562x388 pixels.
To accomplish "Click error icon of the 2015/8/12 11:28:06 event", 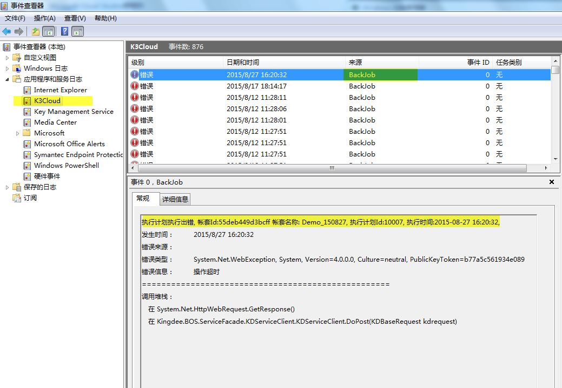I will [x=134, y=108].
